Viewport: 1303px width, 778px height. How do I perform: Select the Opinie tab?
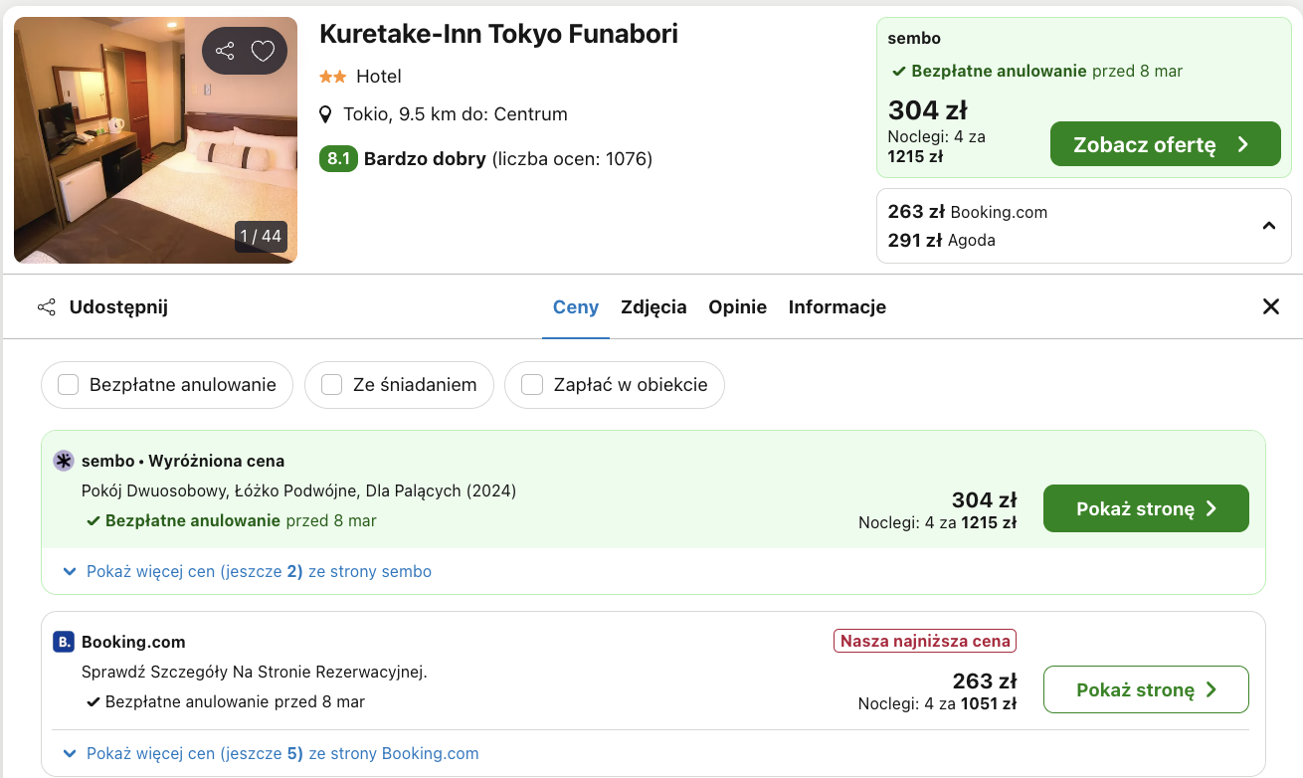pos(738,307)
